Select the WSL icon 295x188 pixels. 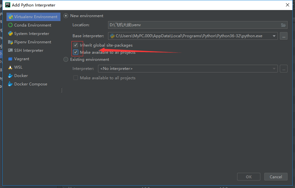[10, 67]
